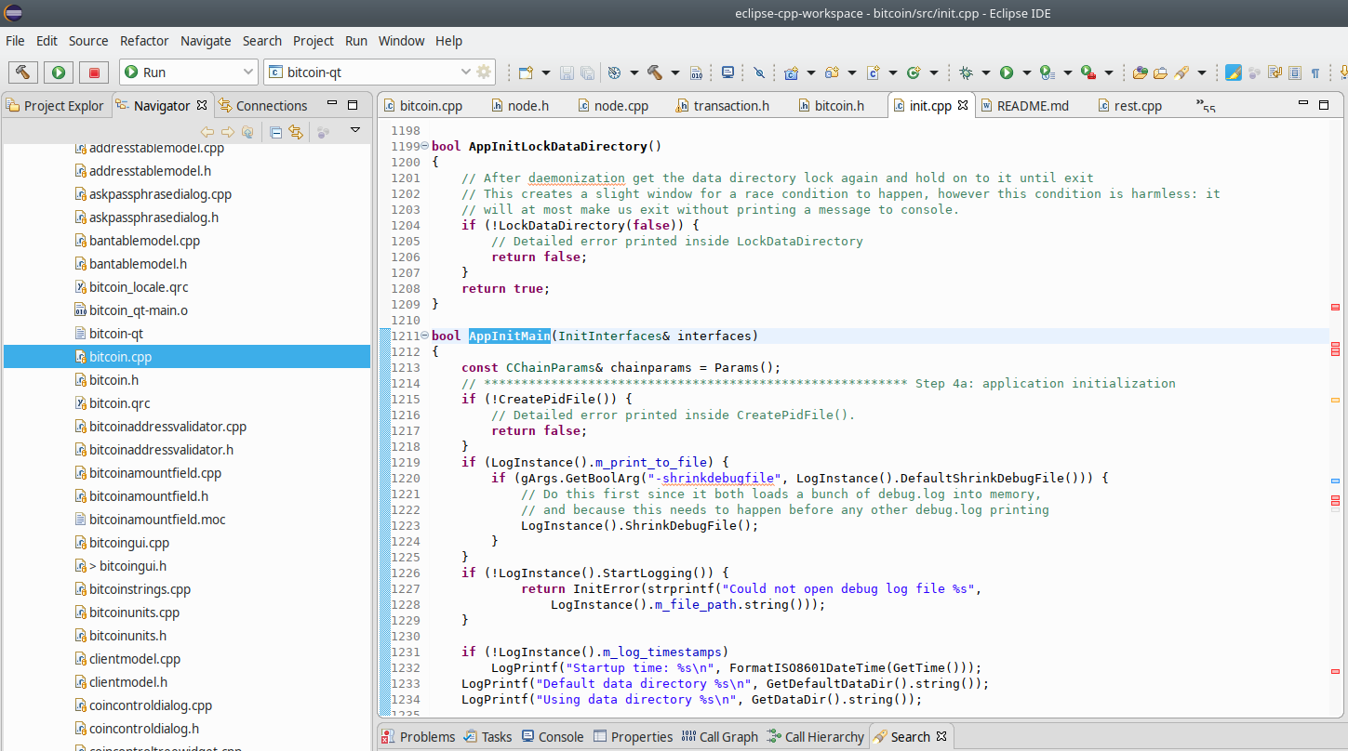Click the Save All icon in toolbar
This screenshot has height=751, width=1348.
(x=587, y=72)
